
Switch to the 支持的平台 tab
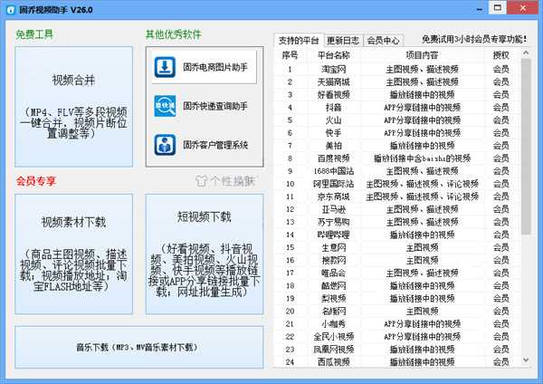pyautogui.click(x=299, y=41)
